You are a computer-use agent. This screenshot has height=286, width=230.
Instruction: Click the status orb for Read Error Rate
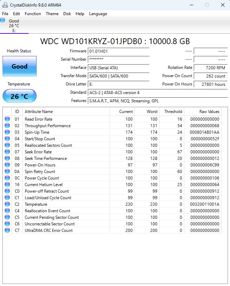(x=7, y=119)
